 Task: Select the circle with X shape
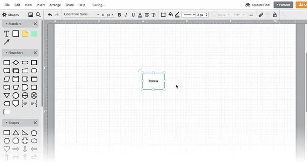point(34,95)
